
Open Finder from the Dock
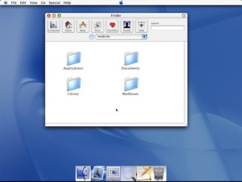pos(83,173)
